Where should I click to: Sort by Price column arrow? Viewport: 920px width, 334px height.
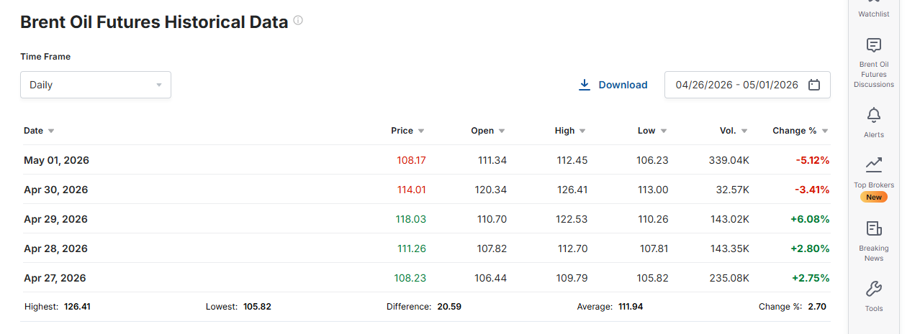click(421, 131)
